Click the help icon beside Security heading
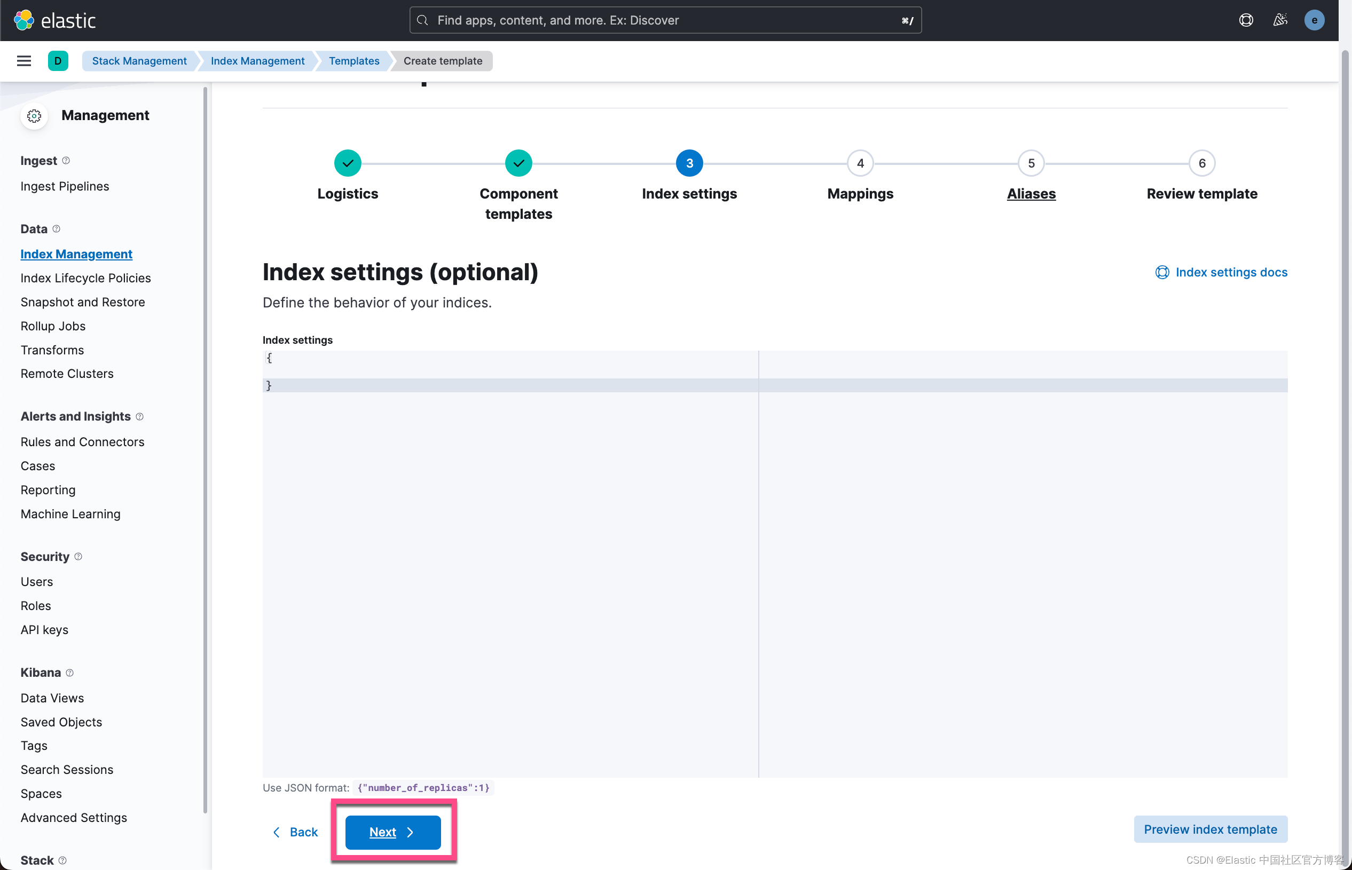The width and height of the screenshot is (1352, 870). click(78, 557)
